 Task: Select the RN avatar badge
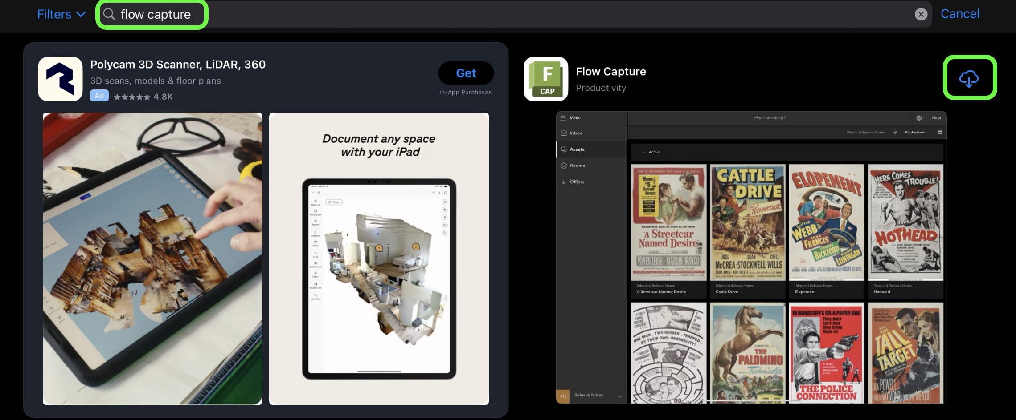tap(563, 396)
